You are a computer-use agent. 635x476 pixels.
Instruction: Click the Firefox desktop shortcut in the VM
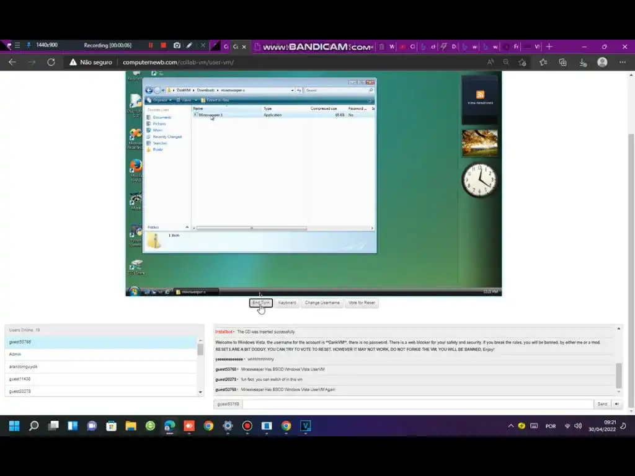point(136,170)
